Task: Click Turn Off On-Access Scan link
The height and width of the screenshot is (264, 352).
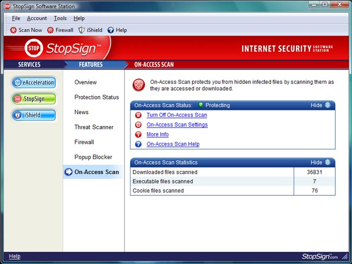Action: [x=177, y=115]
